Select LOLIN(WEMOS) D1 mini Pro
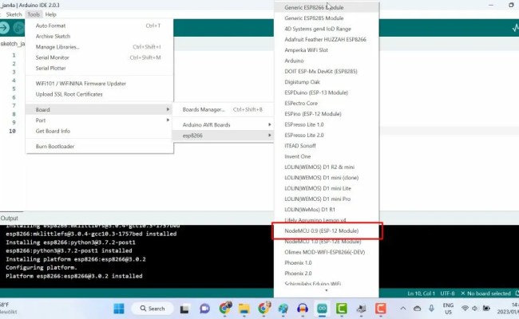Screen dimensions: 519x319 [x=327, y=199]
